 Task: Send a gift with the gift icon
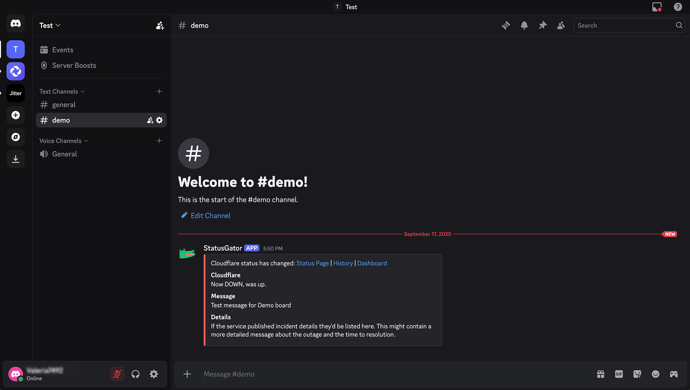[601, 374]
